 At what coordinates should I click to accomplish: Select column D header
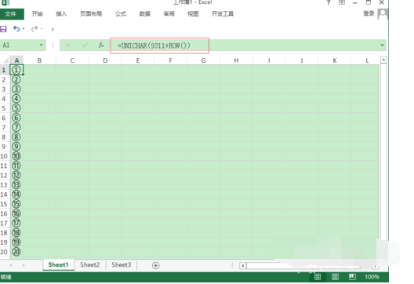tap(105, 60)
